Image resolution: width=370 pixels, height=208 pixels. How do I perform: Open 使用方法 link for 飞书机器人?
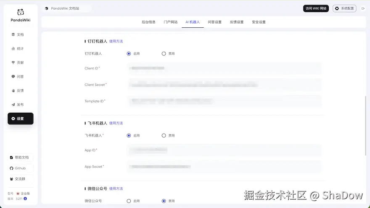coord(116,123)
